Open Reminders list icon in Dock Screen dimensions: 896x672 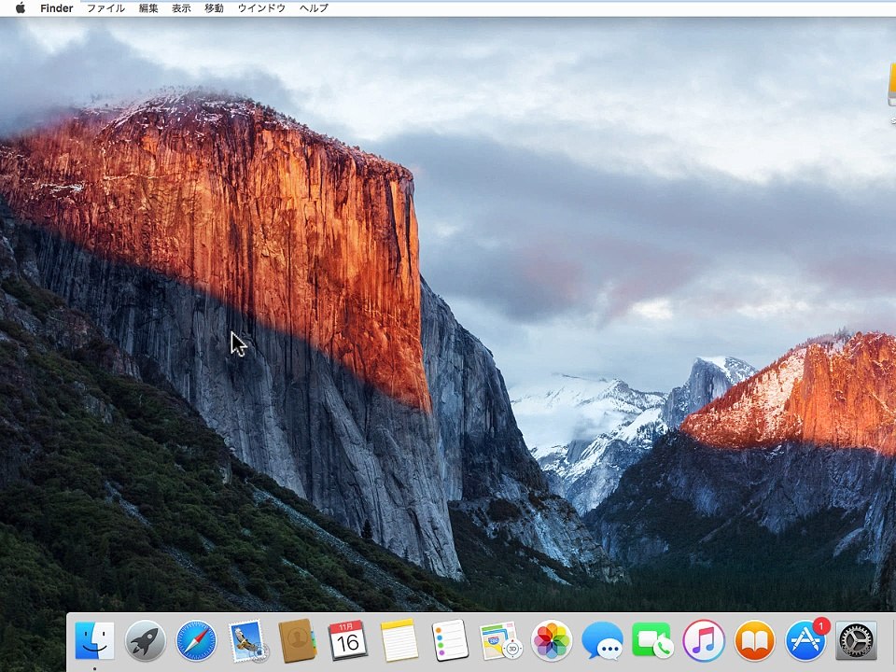pyautogui.click(x=450, y=640)
